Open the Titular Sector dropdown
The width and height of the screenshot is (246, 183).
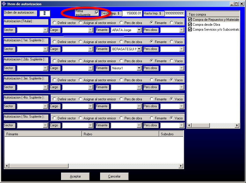point(45,30)
